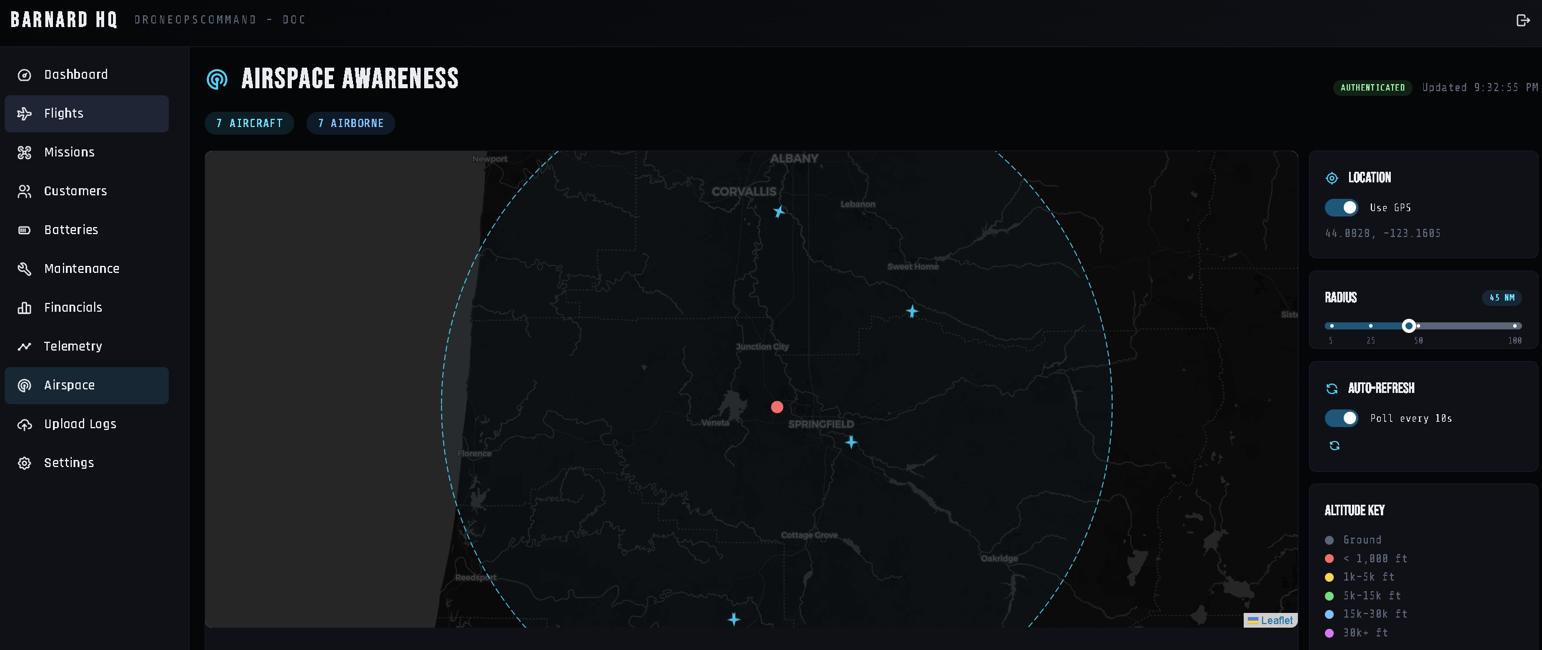The width and height of the screenshot is (1542, 650).
Task: Open Upload Logs page
Action: coord(87,424)
